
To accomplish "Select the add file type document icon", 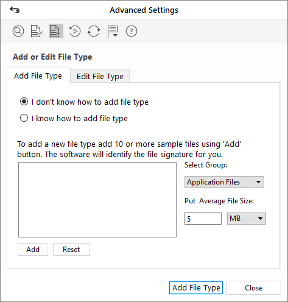I will pos(56,31).
